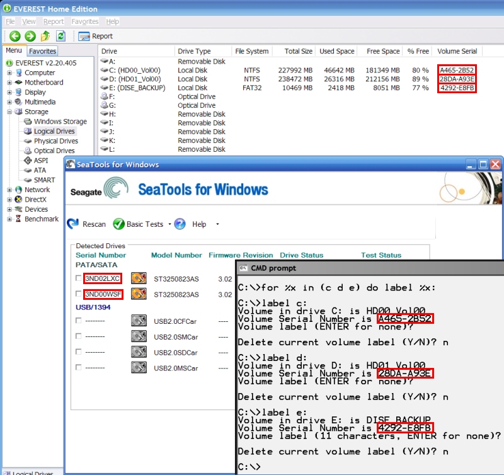504x475 pixels.
Task: Click the green Forward arrow in EVEREST toolbar
Action: pyautogui.click(x=30, y=36)
